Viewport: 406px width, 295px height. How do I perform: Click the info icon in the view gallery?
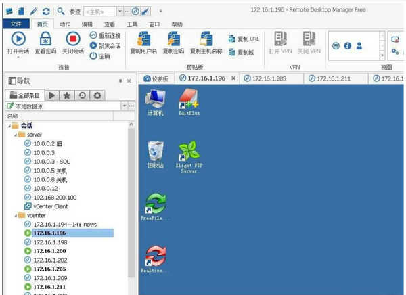348,46
